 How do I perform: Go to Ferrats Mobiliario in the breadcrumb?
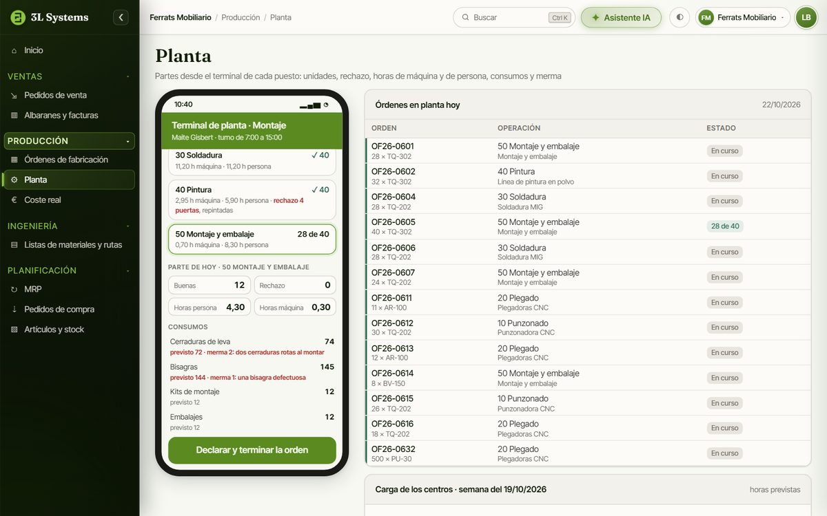click(x=181, y=17)
